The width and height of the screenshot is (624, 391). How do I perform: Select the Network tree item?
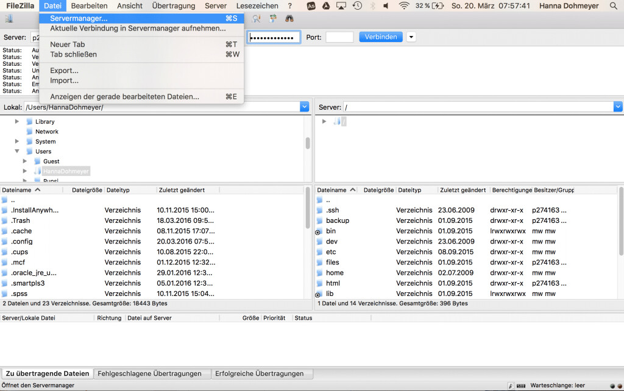(x=47, y=132)
